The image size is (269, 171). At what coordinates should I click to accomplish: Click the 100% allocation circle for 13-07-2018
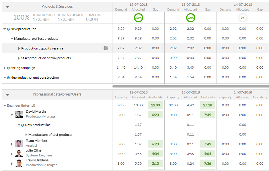pyautogui.click(x=190, y=18)
